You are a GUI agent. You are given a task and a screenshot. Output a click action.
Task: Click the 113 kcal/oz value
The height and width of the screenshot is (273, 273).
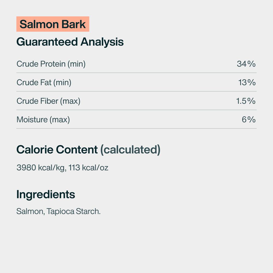click(88, 168)
